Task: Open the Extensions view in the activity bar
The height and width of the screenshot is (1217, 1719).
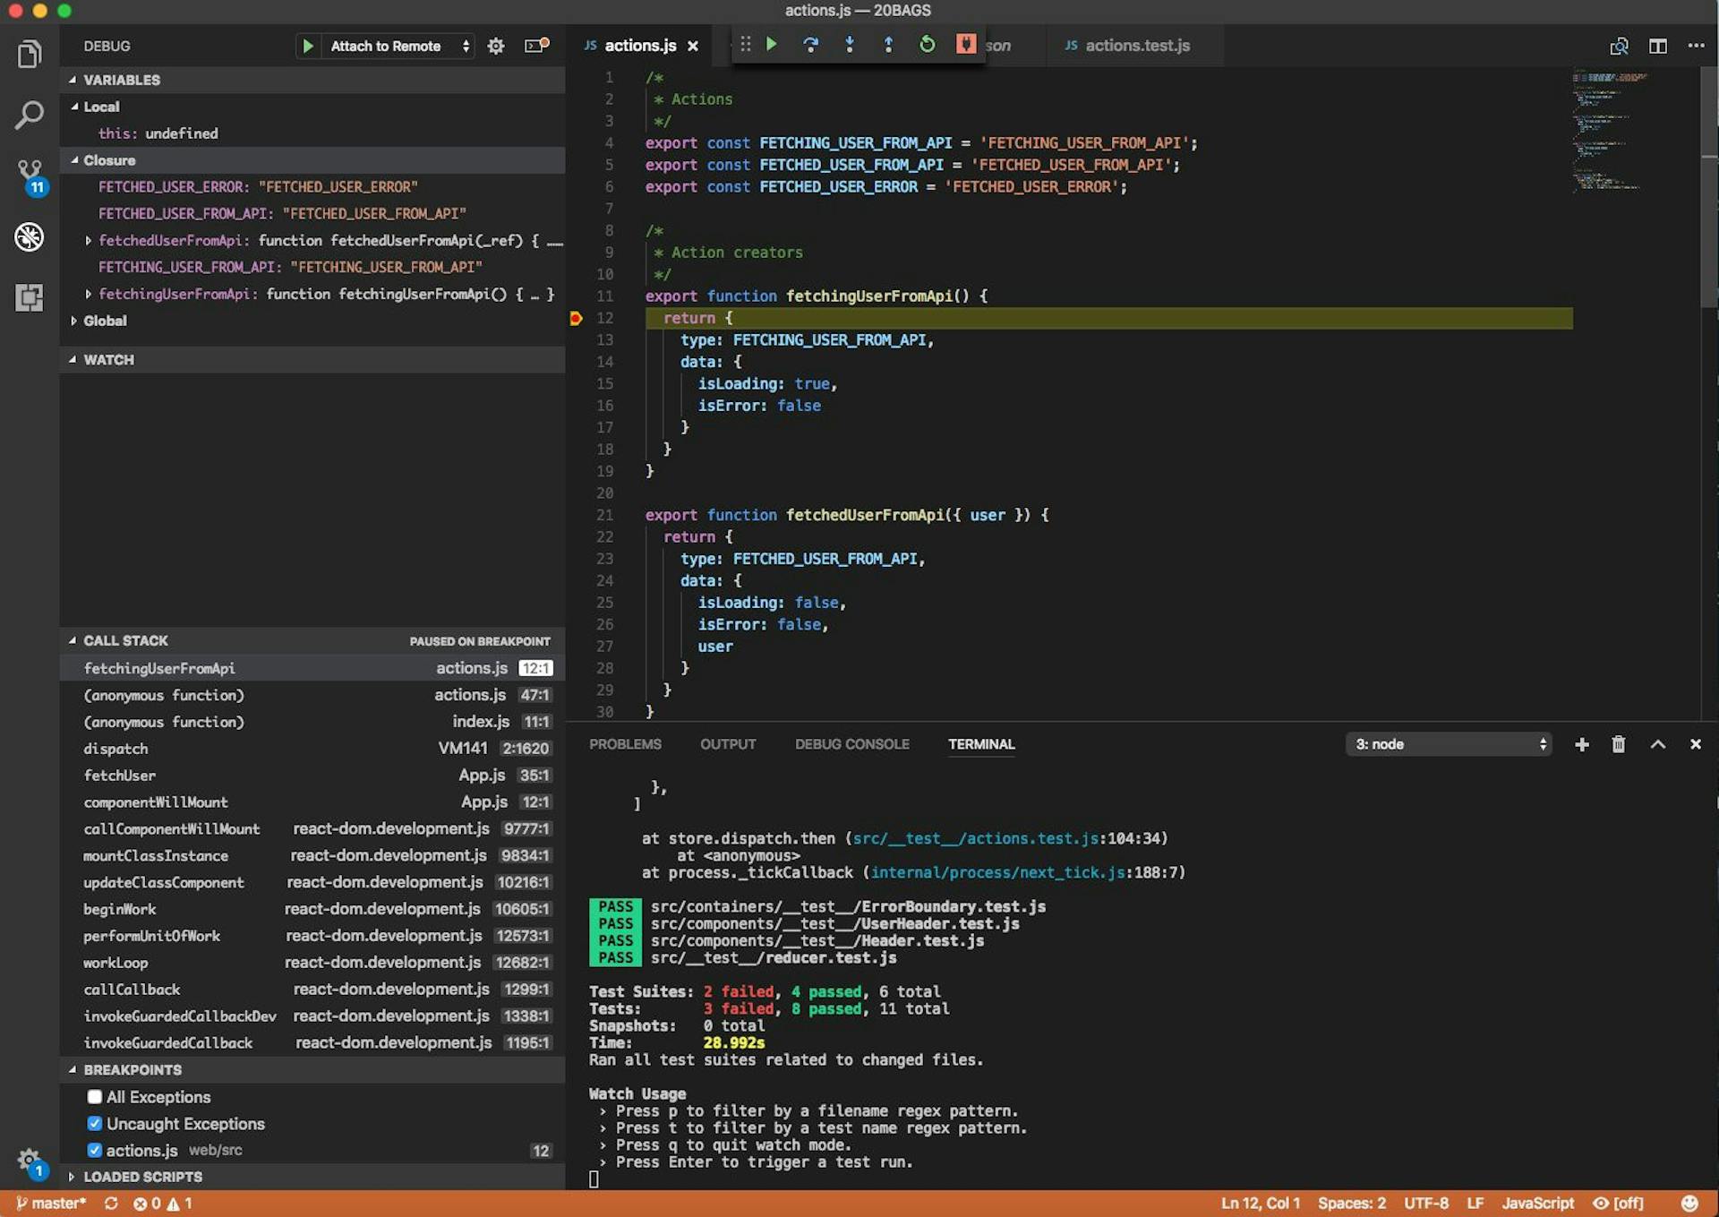Action: point(30,298)
